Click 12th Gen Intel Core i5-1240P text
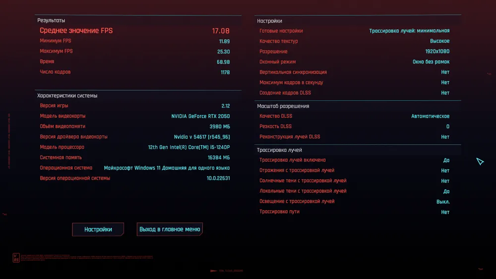The height and width of the screenshot is (279, 496). pyautogui.click(x=189, y=147)
